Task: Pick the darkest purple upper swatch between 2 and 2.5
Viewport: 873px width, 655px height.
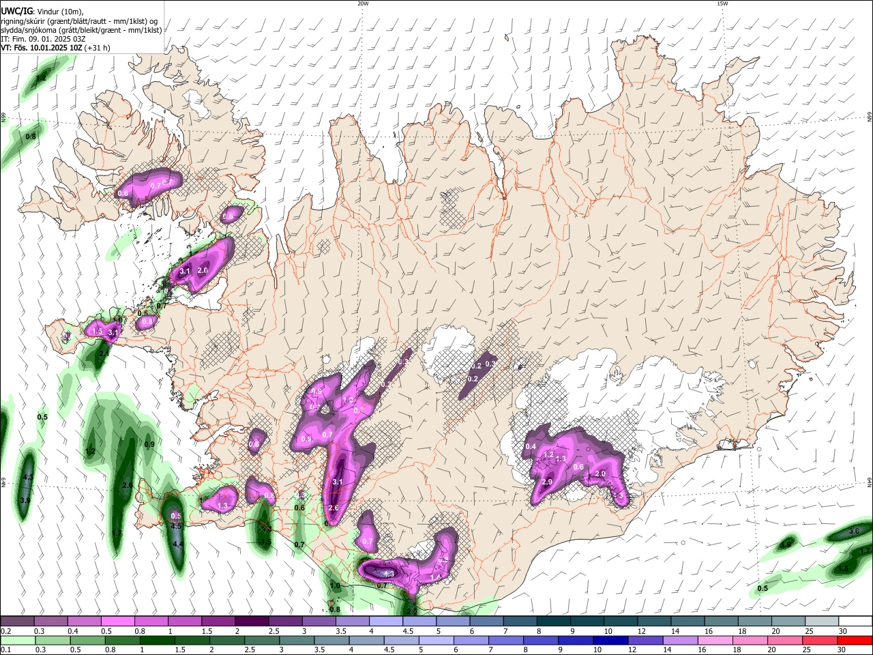Action: (x=252, y=622)
